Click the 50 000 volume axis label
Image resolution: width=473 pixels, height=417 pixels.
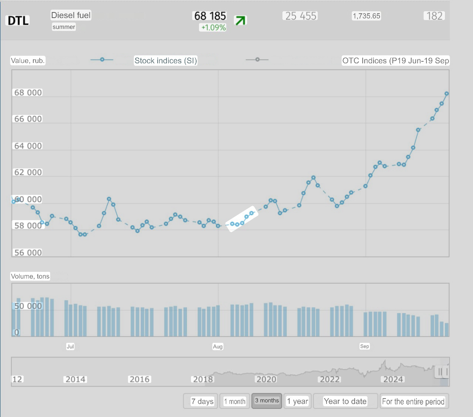click(x=28, y=306)
